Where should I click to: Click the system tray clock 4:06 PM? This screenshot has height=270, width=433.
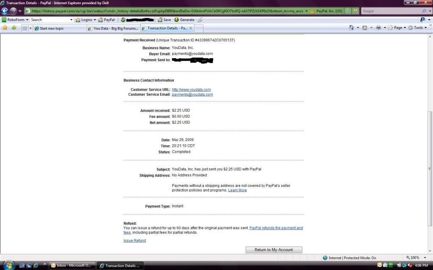[x=422, y=265]
